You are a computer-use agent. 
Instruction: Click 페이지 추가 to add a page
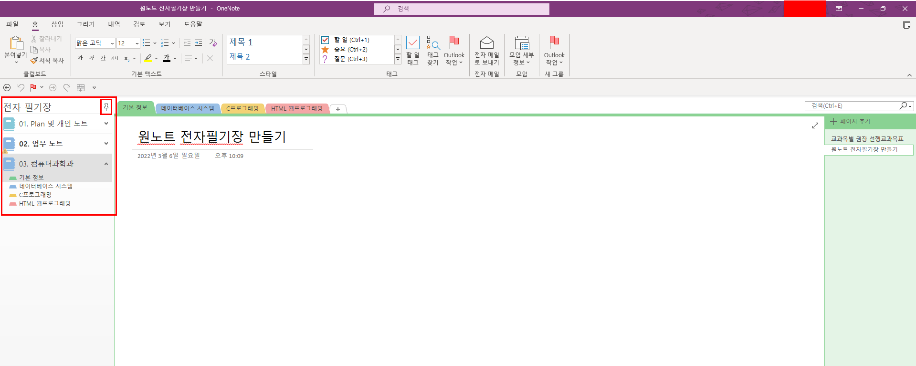point(851,121)
